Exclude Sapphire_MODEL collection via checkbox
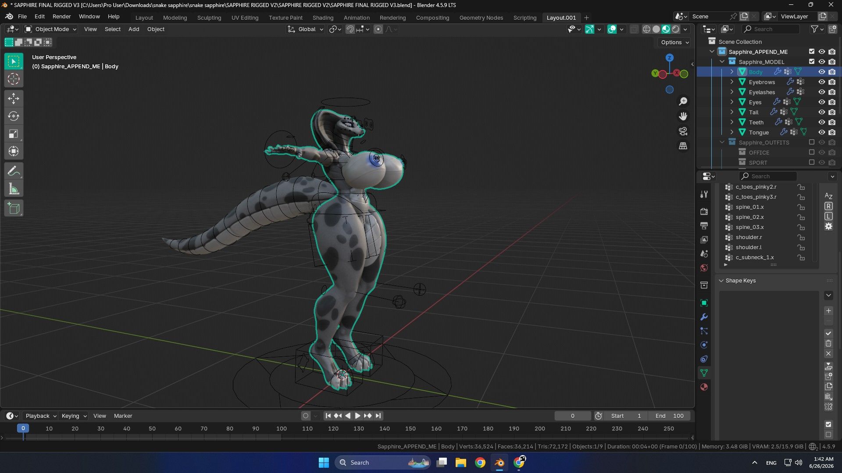Image resolution: width=842 pixels, height=473 pixels. (812, 62)
